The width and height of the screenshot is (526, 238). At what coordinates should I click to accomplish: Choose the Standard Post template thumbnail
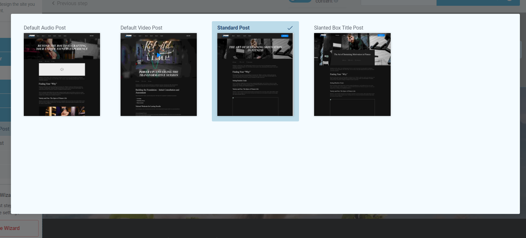click(255, 75)
